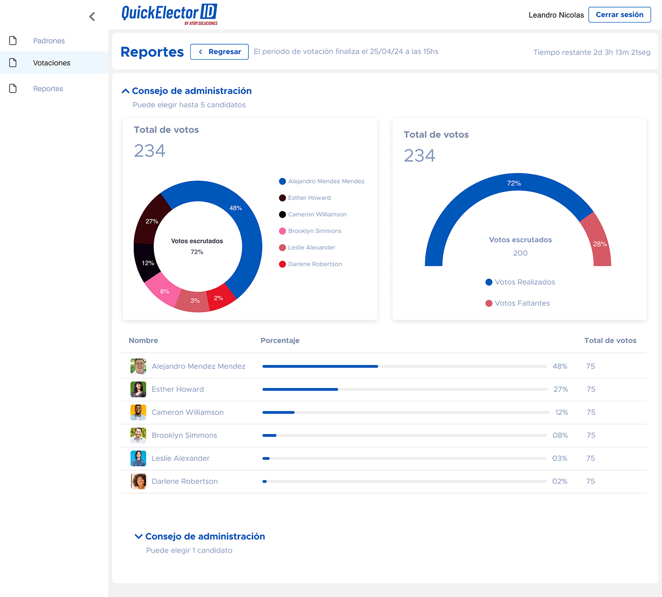Screen dimensions: 662x597
Task: Select Votaciones in the sidebar
Action: pyautogui.click(x=52, y=63)
